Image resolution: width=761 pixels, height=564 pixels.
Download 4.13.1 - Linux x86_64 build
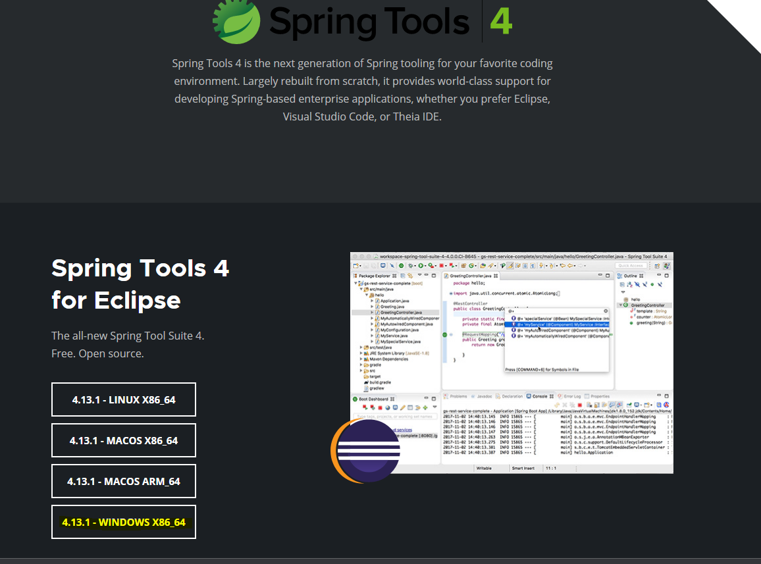click(x=124, y=399)
